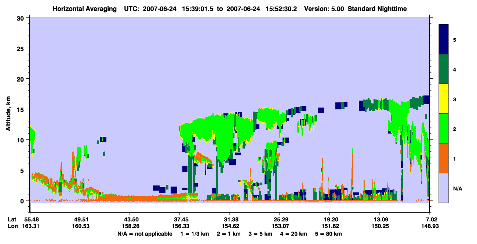Click legend text '2 = 1 km'
477x244 pixels.
(x=229, y=234)
